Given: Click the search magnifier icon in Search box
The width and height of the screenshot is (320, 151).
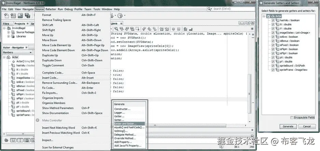Looking at the screenshot, I should coord(210,9).
